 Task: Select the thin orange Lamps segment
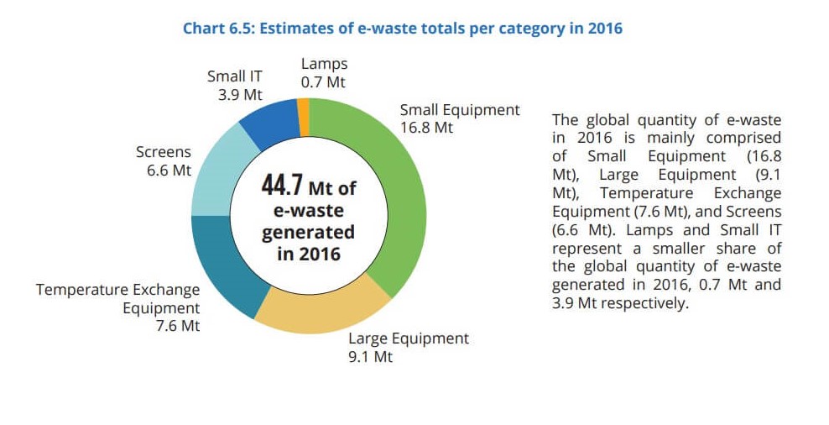(x=304, y=111)
